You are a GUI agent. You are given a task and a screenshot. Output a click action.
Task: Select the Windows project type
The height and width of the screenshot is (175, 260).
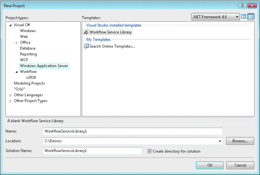coord(28,31)
